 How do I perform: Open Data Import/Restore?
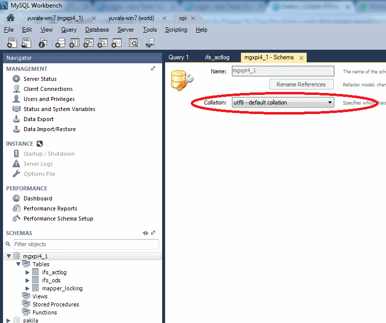[50, 129]
